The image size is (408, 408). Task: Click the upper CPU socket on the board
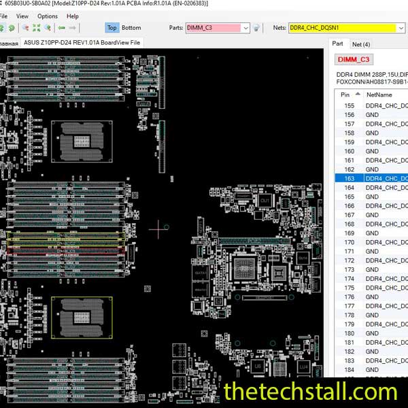[82, 141]
